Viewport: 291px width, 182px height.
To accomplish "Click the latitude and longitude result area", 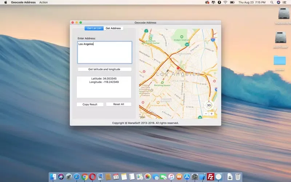I will (x=104, y=87).
